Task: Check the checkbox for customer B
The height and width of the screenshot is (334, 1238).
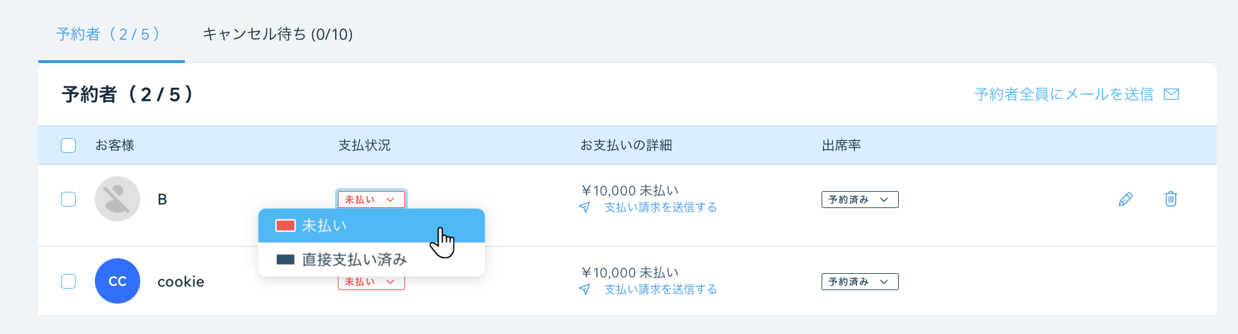Action: pyautogui.click(x=68, y=199)
